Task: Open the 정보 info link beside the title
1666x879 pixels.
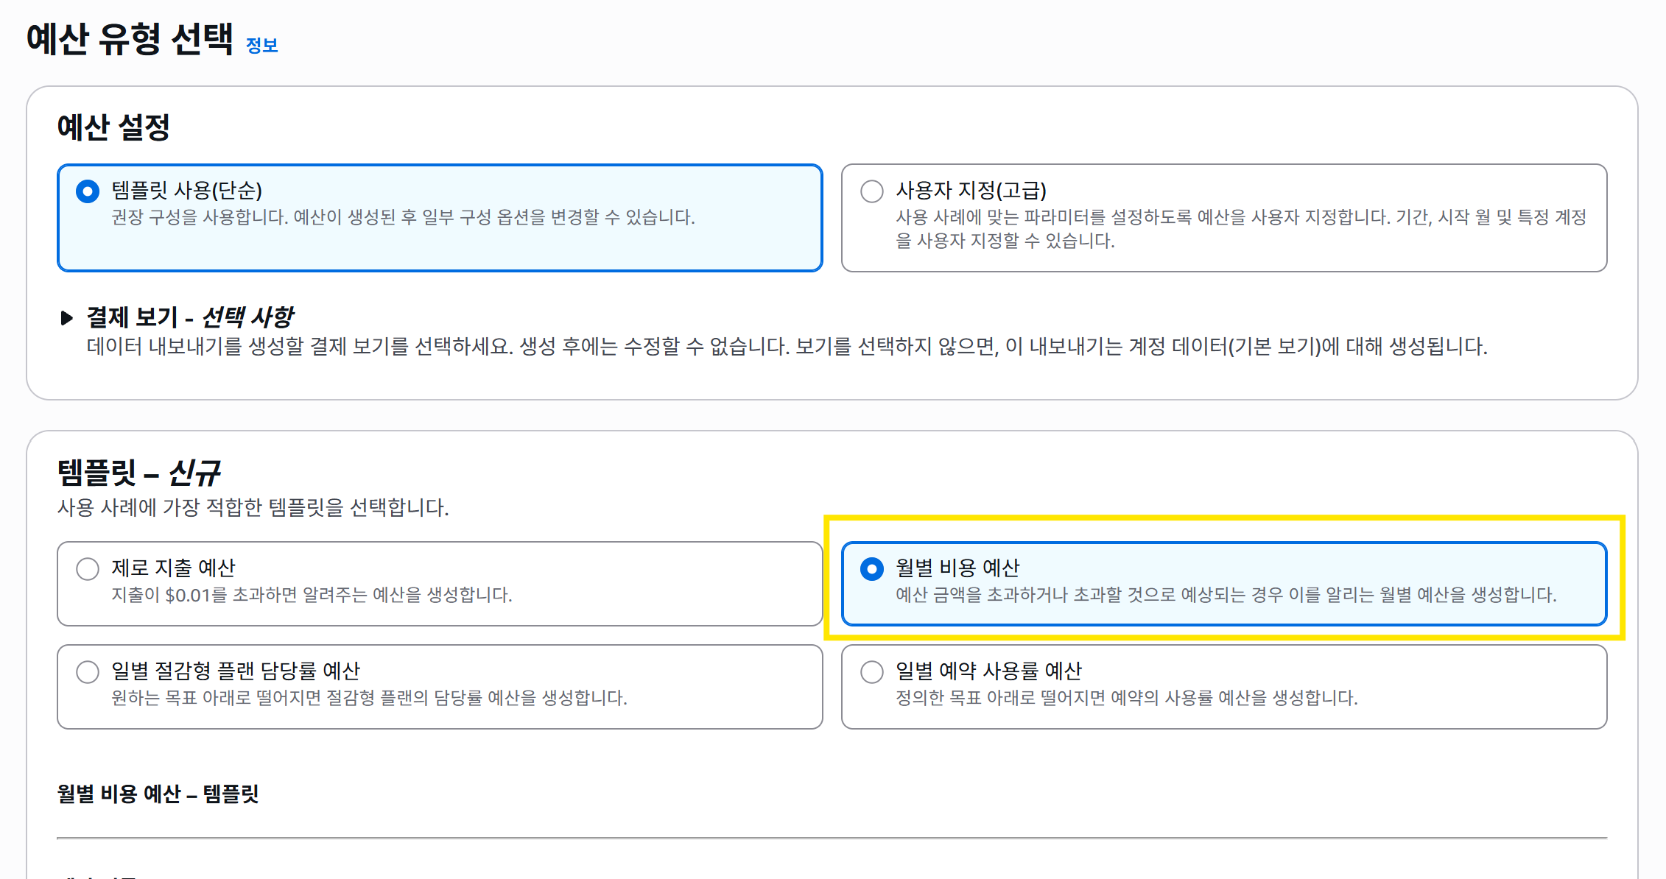Action: 261,46
